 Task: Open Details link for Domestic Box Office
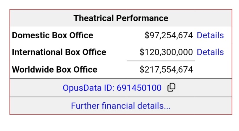pos(210,35)
